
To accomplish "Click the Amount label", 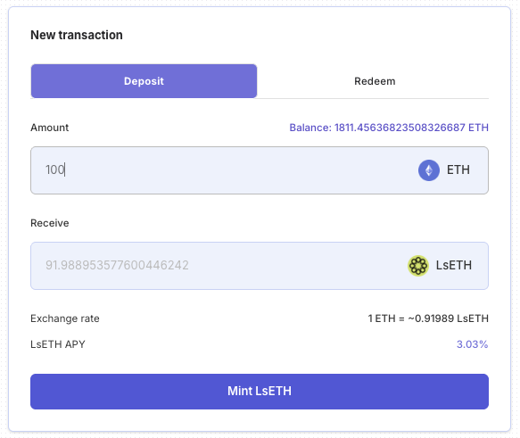I will [50, 128].
